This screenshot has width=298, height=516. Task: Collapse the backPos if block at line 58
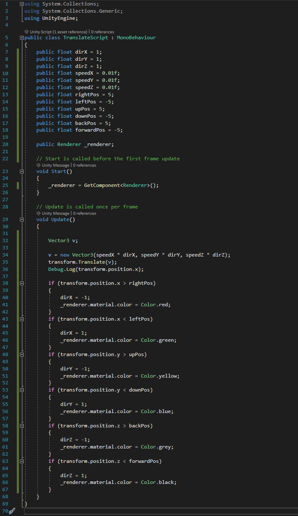pos(21,426)
